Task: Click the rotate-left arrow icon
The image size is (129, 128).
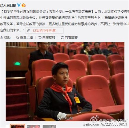Action: coord(40,37)
